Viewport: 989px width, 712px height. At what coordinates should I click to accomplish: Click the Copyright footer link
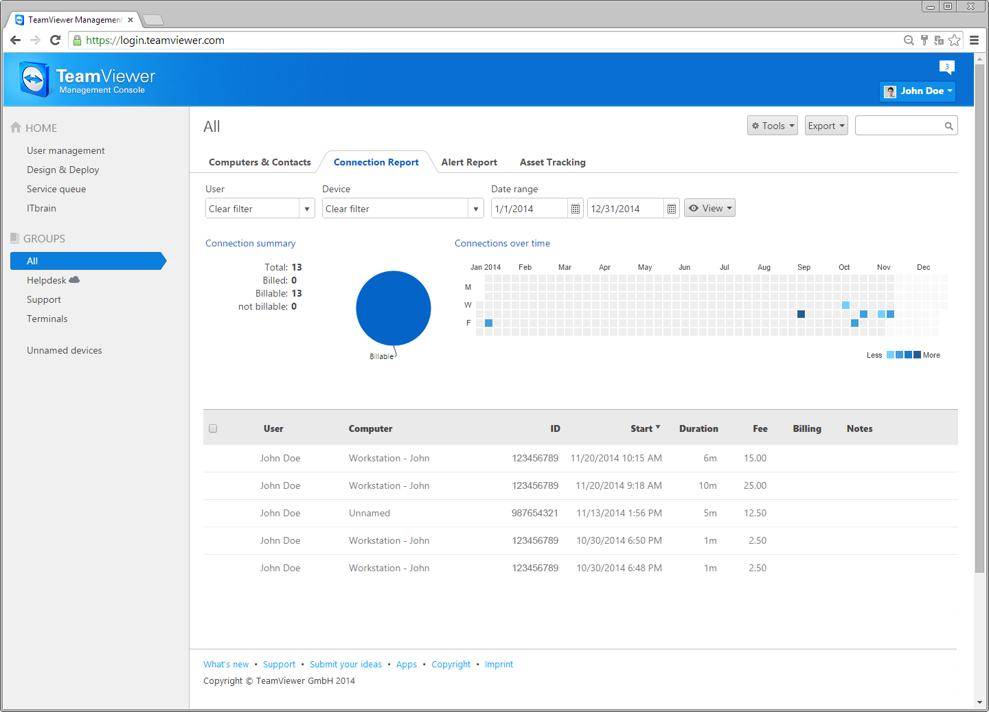pyautogui.click(x=451, y=664)
